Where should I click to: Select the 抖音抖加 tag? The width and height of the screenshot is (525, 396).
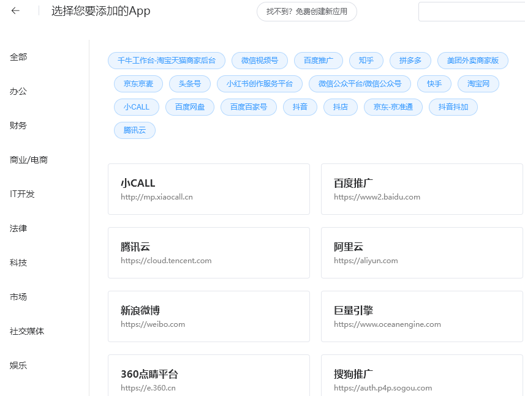tap(453, 107)
